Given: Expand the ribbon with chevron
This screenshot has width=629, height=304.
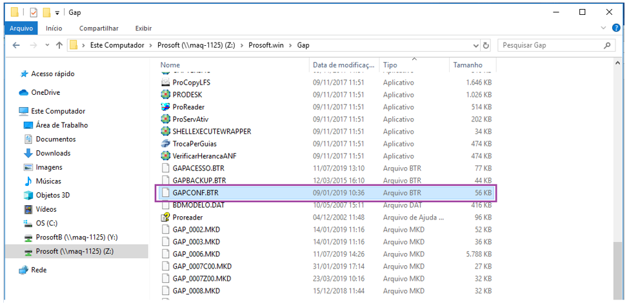Looking at the screenshot, I should [x=603, y=28].
